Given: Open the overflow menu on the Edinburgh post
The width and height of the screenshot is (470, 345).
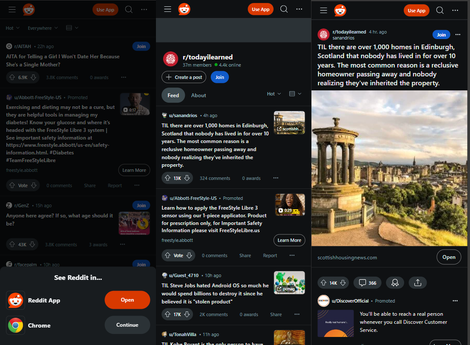Looking at the screenshot, I should click(458, 34).
